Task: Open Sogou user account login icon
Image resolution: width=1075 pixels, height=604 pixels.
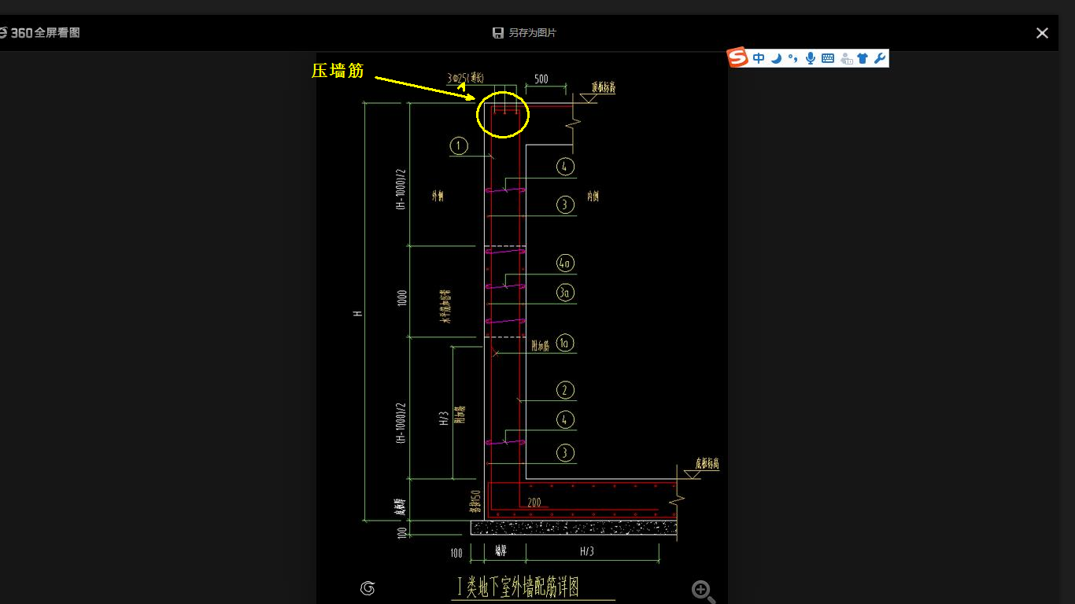Action: pyautogui.click(x=846, y=58)
